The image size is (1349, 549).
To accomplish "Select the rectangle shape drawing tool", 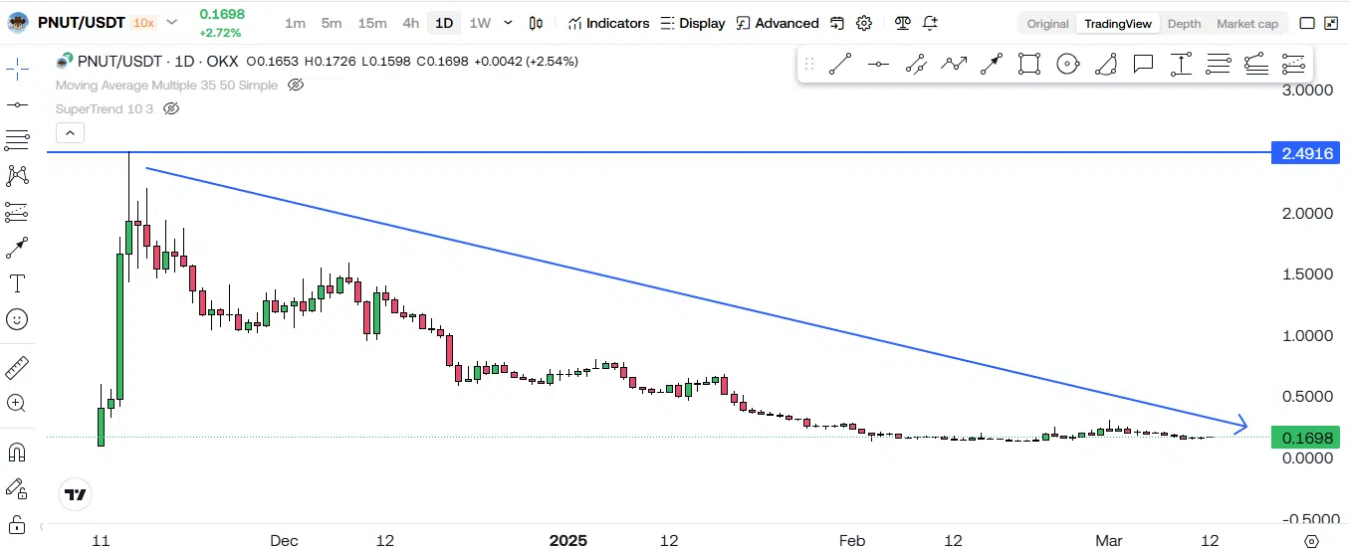I will pyautogui.click(x=1029, y=65).
